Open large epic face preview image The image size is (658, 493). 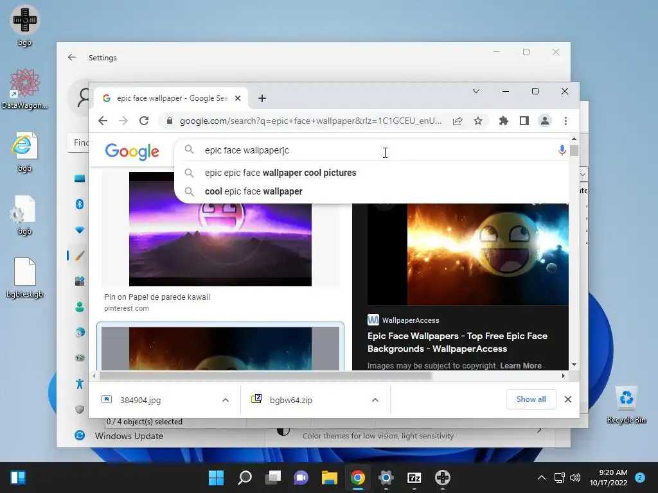pos(468,254)
